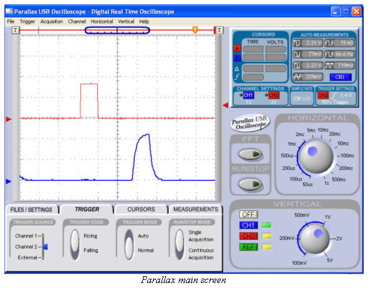The height and width of the screenshot is (288, 368).
Task: Set horizontal scale to 100ms label
Action: (347, 156)
